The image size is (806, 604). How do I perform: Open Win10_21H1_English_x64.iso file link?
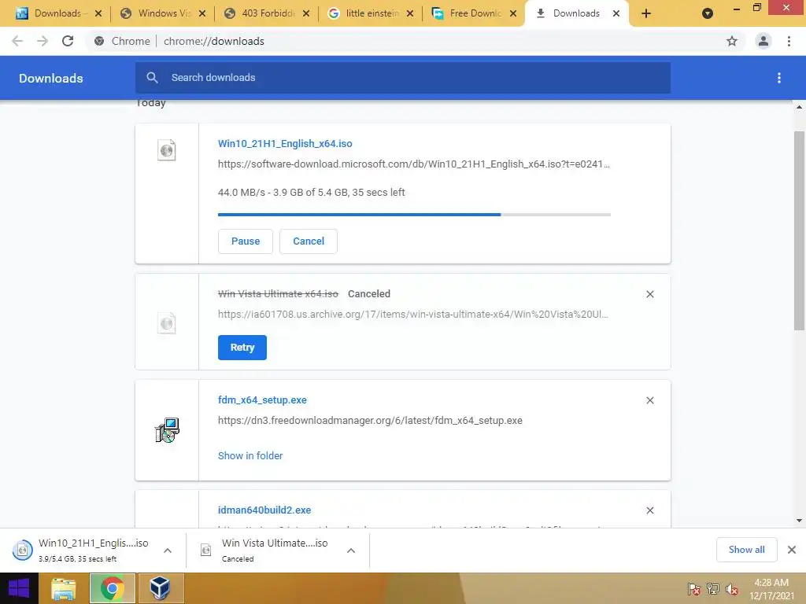click(x=285, y=144)
